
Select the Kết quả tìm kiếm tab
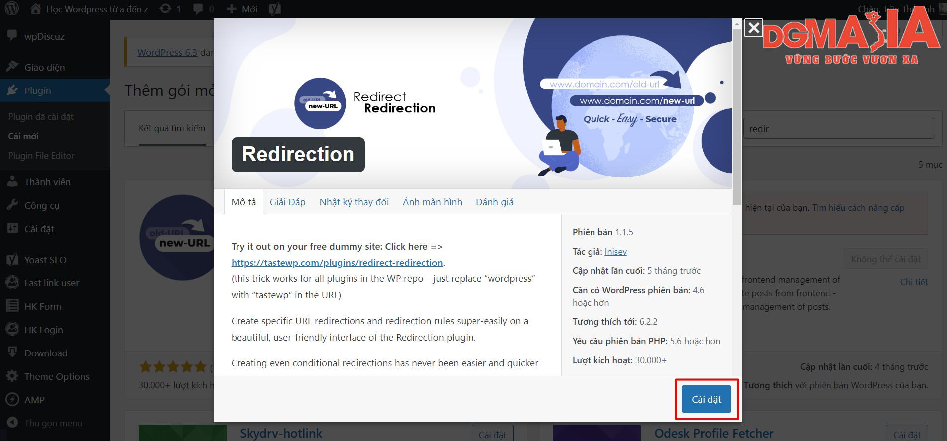(x=172, y=128)
